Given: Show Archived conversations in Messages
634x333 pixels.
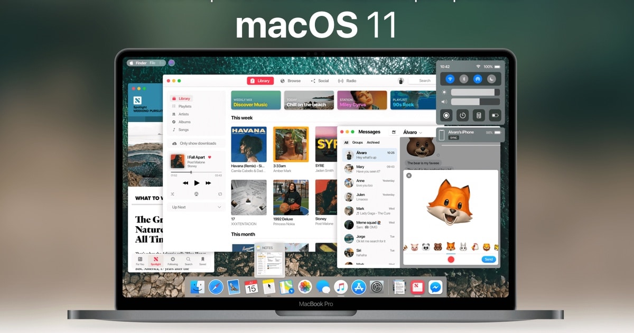Looking at the screenshot, I should pos(373,142).
